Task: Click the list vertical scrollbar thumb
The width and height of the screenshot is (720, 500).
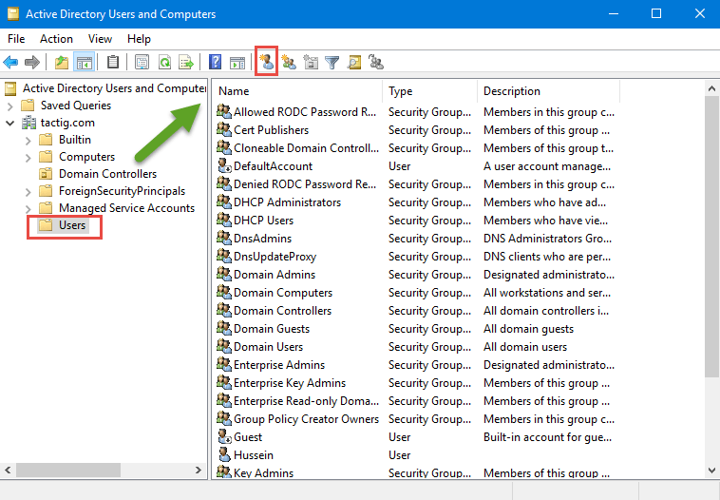Action: click(x=711, y=237)
